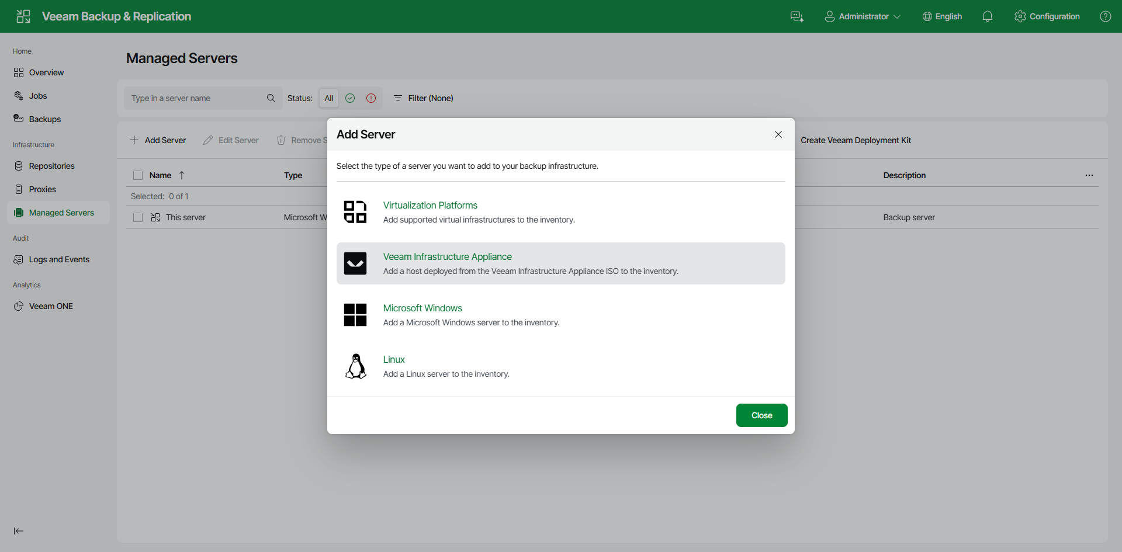Click the Configuration button label
Image resolution: width=1122 pixels, height=552 pixels.
pyautogui.click(x=1055, y=16)
